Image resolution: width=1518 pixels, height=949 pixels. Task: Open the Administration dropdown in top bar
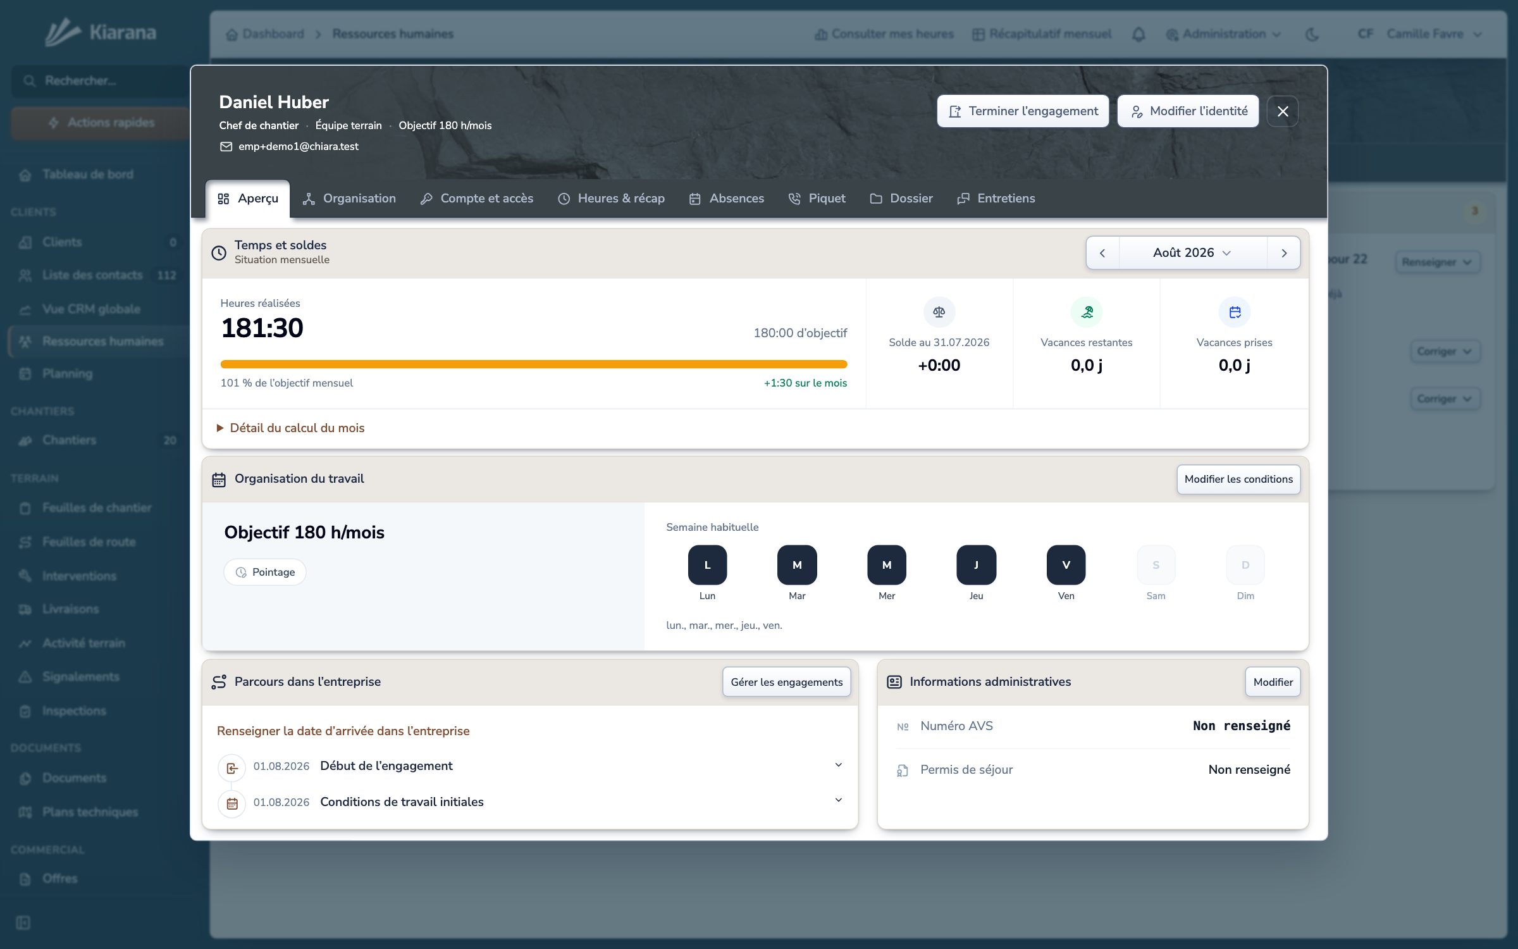point(1224,34)
